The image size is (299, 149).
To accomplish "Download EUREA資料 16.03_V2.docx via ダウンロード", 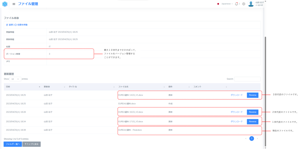I will click(237, 112).
